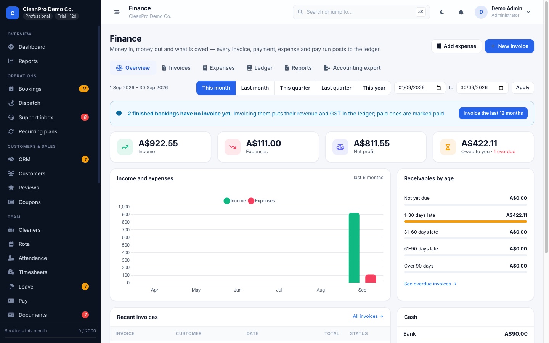549x343 pixels.
Task: Focus the Search or jump to field
Action: pyautogui.click(x=361, y=12)
